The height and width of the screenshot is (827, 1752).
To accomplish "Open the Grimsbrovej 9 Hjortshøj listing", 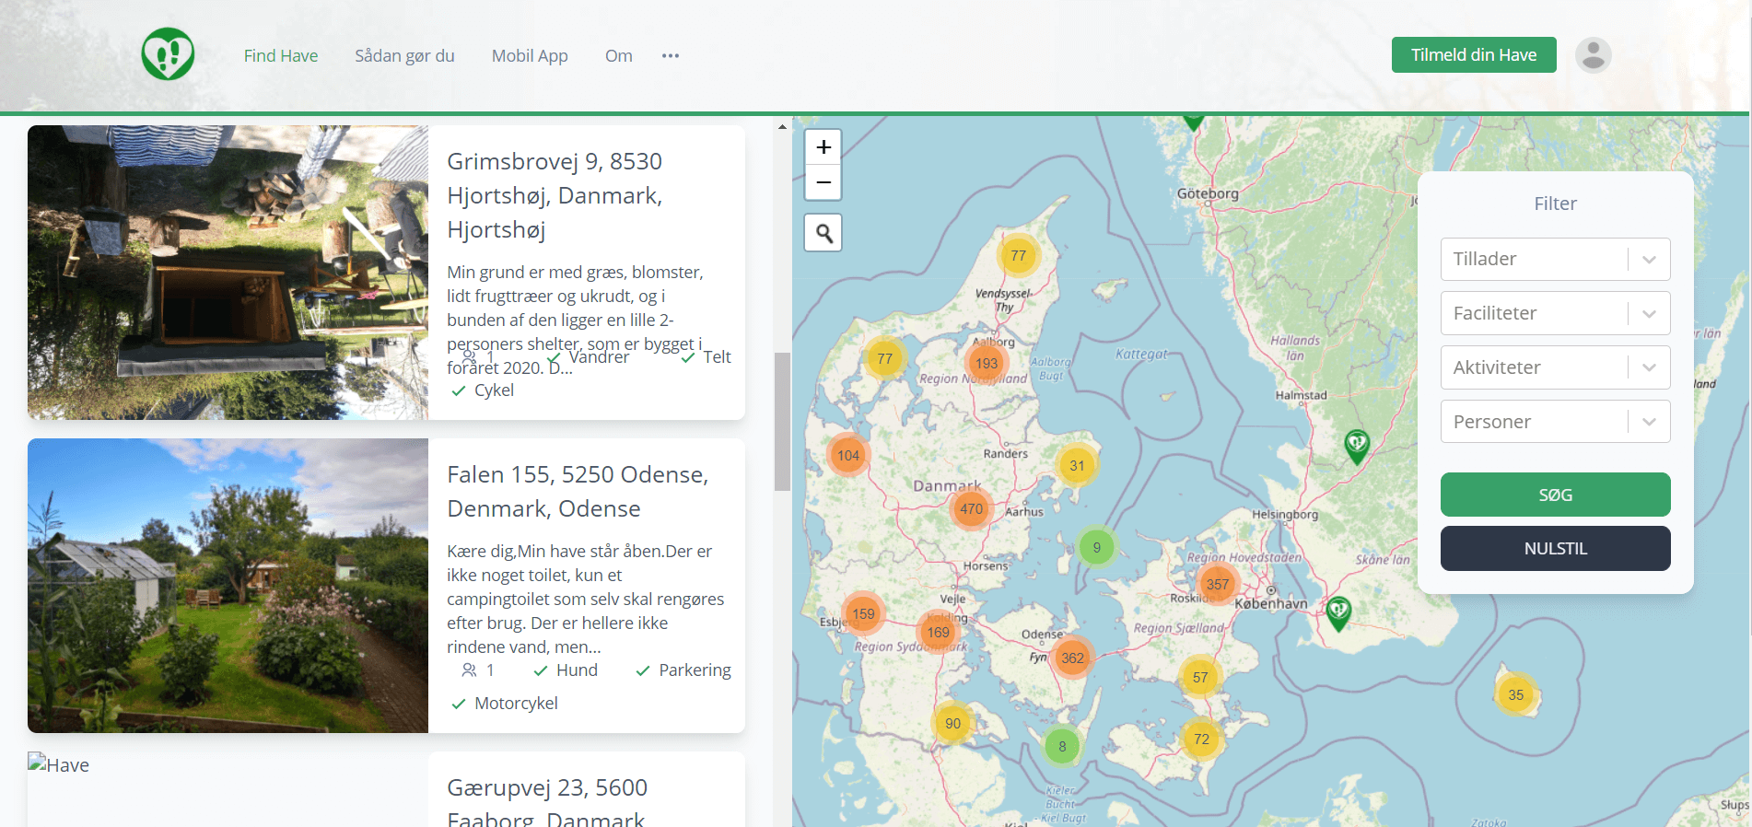I will (x=555, y=195).
